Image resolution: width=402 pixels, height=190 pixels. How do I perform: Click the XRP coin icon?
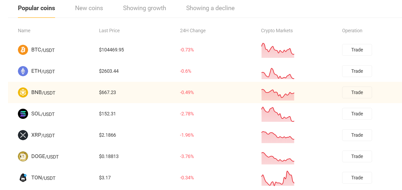(23, 135)
